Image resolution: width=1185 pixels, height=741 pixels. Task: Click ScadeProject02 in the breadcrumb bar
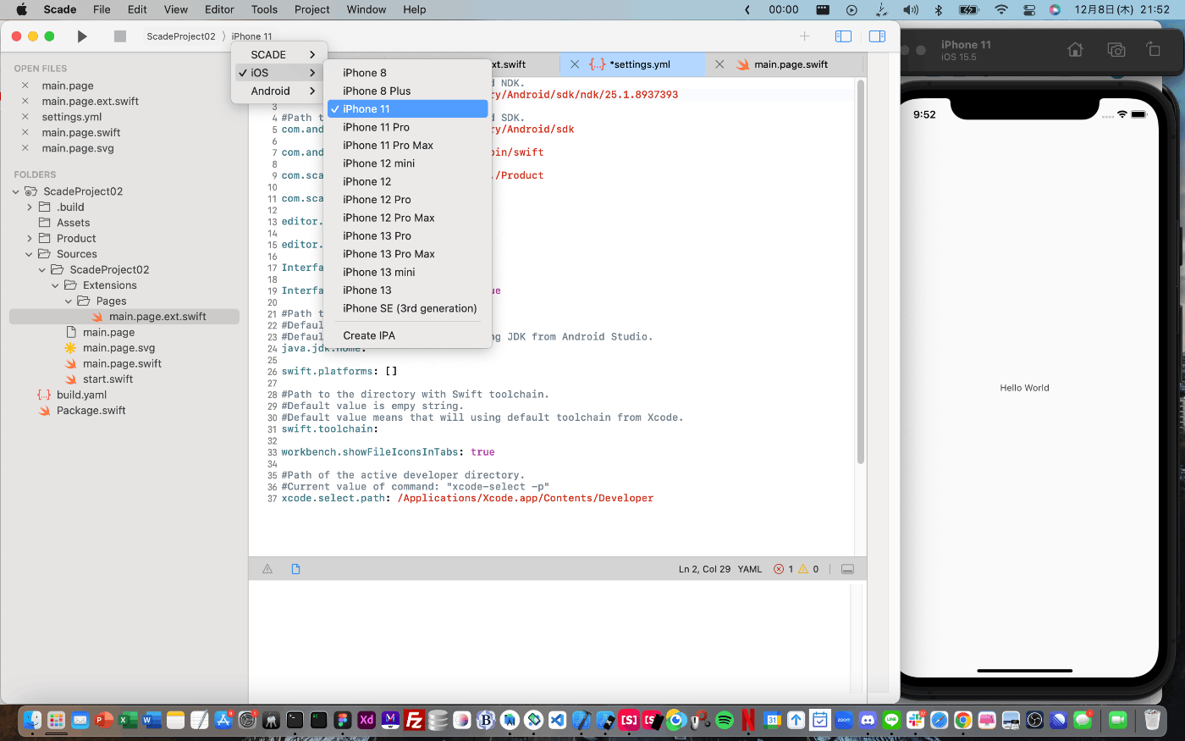pyautogui.click(x=180, y=36)
